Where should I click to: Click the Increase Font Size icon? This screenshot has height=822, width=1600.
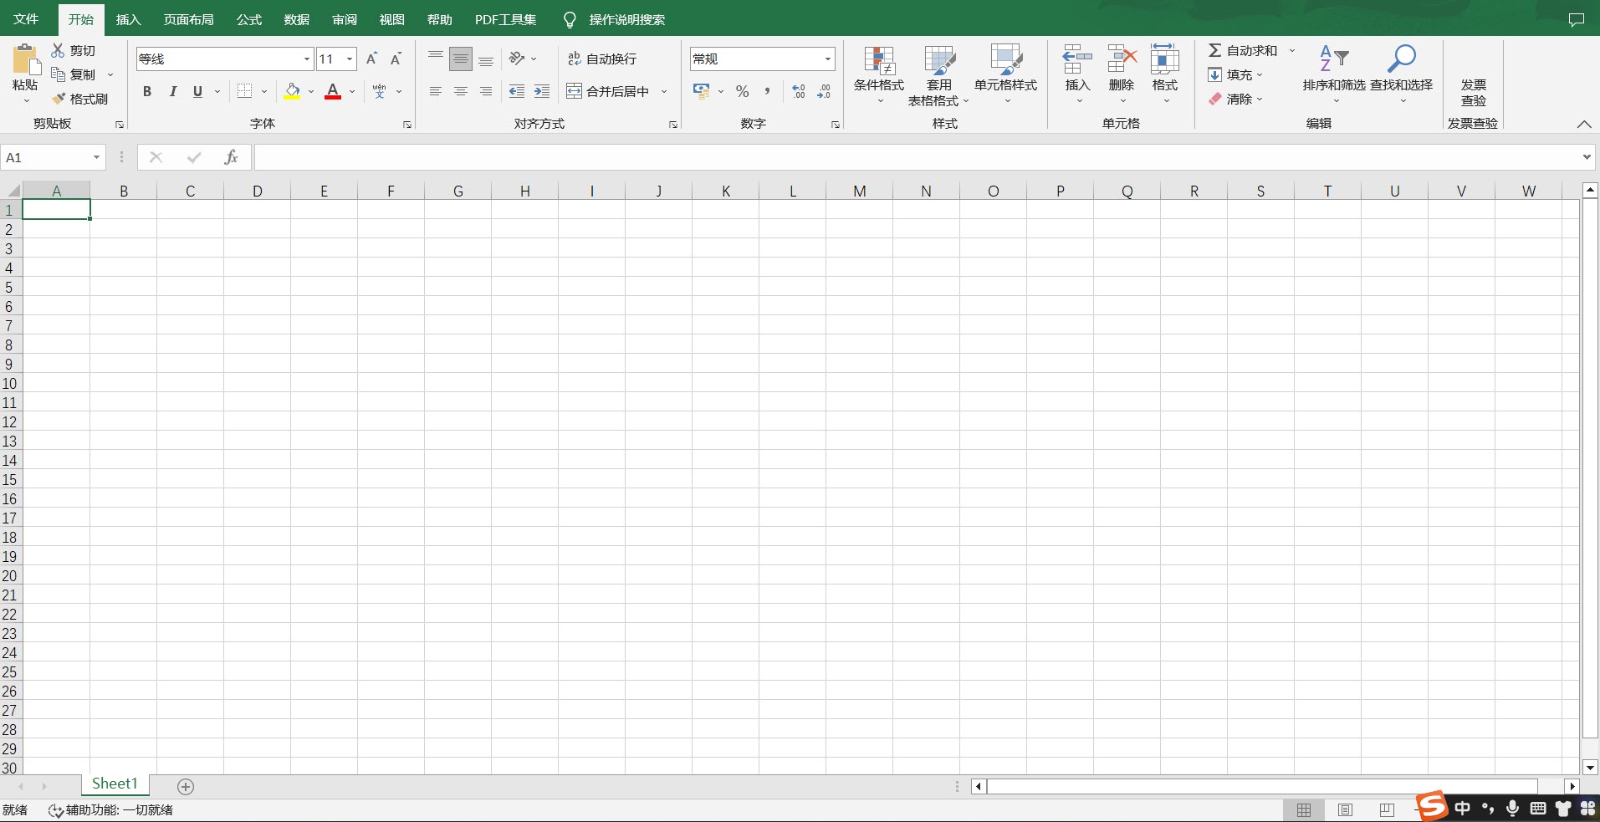point(372,59)
